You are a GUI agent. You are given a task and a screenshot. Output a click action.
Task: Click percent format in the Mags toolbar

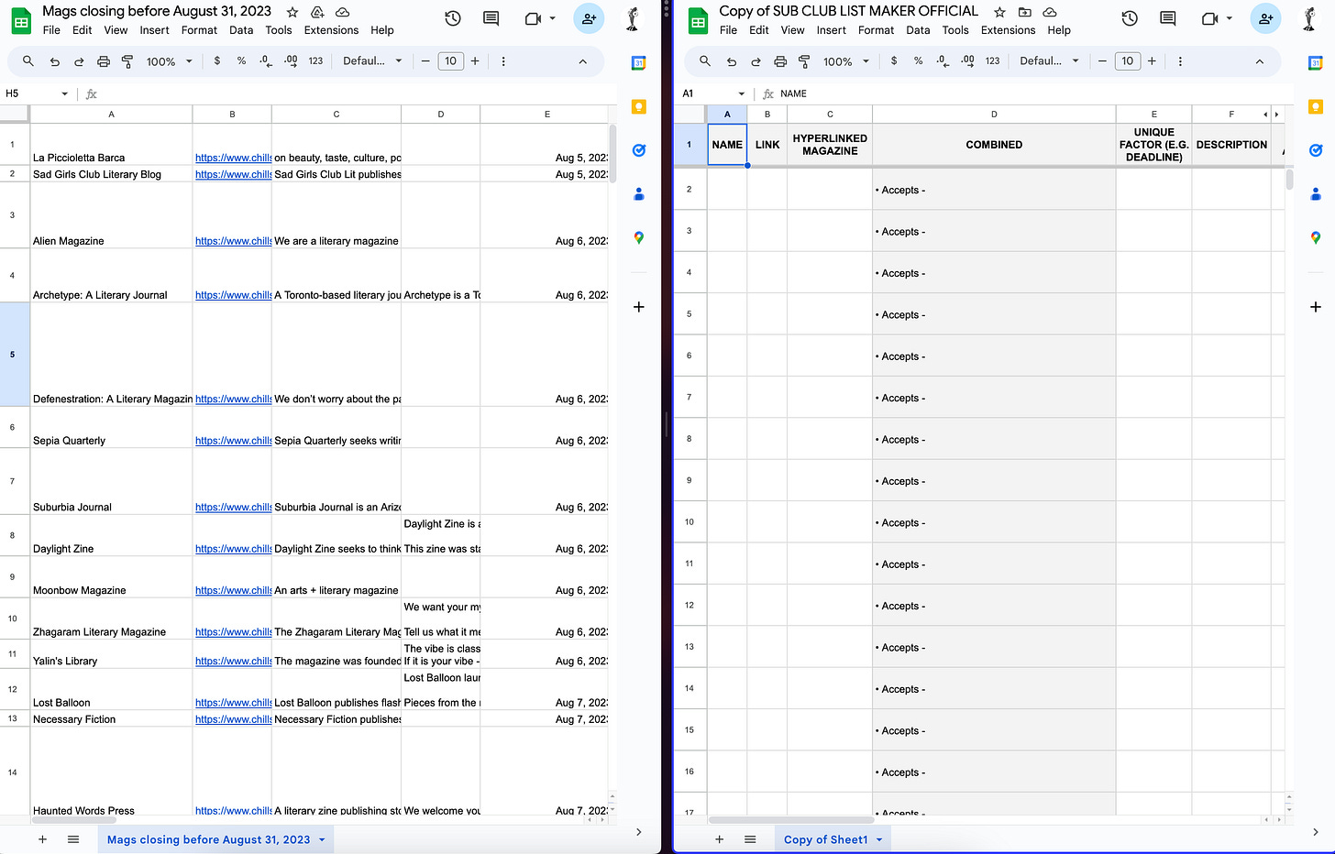click(x=241, y=61)
